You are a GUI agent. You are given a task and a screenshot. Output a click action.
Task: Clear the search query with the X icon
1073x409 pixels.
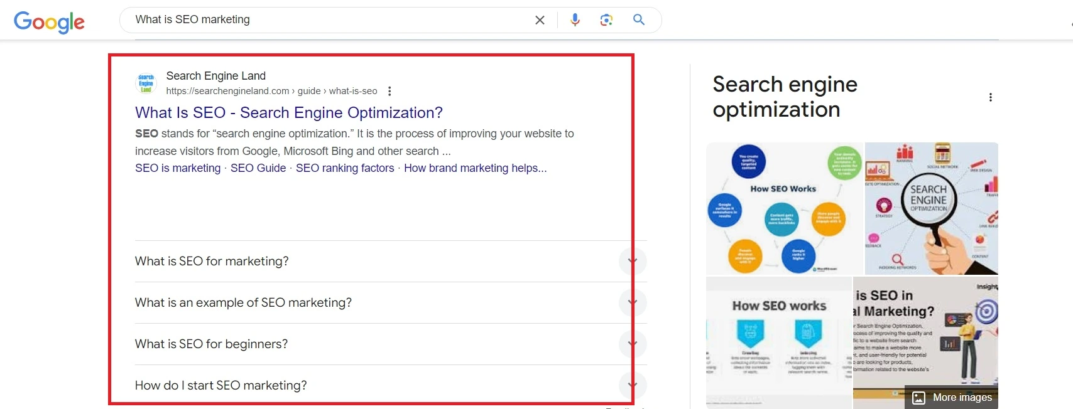[540, 20]
